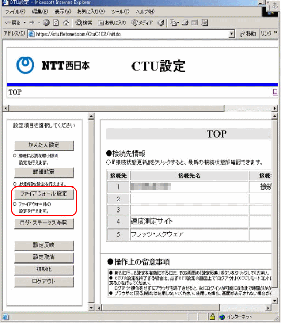Click the 詳細設定 button

44,172
